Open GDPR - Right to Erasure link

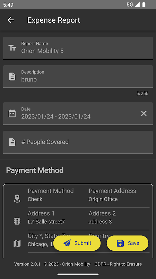point(118,264)
